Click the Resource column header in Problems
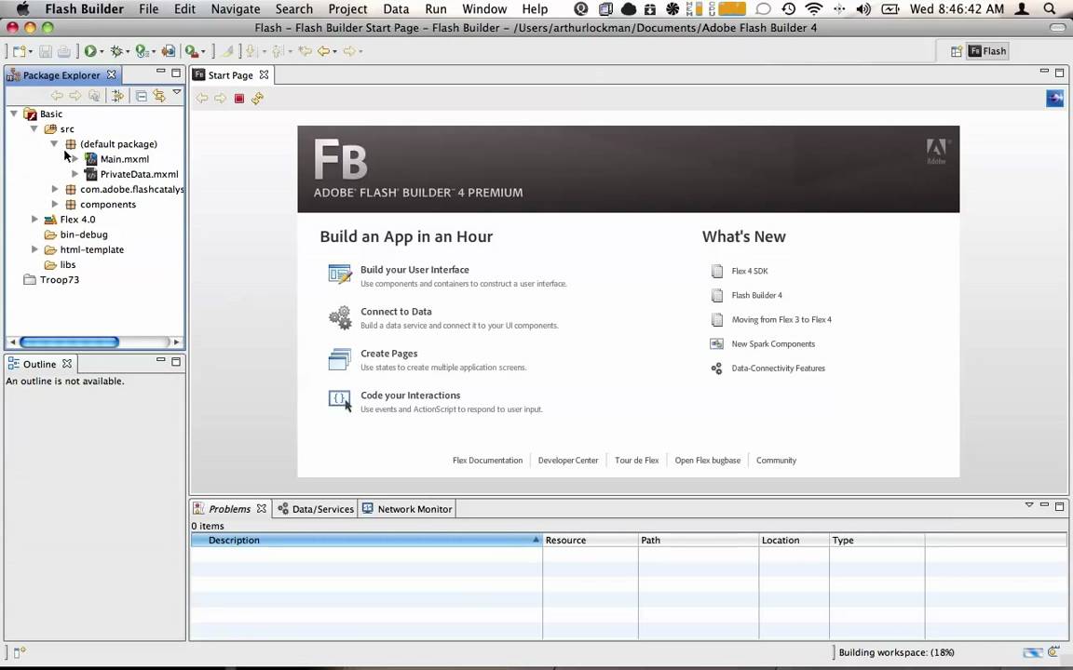Screen dimensions: 1073x670 click(x=590, y=540)
